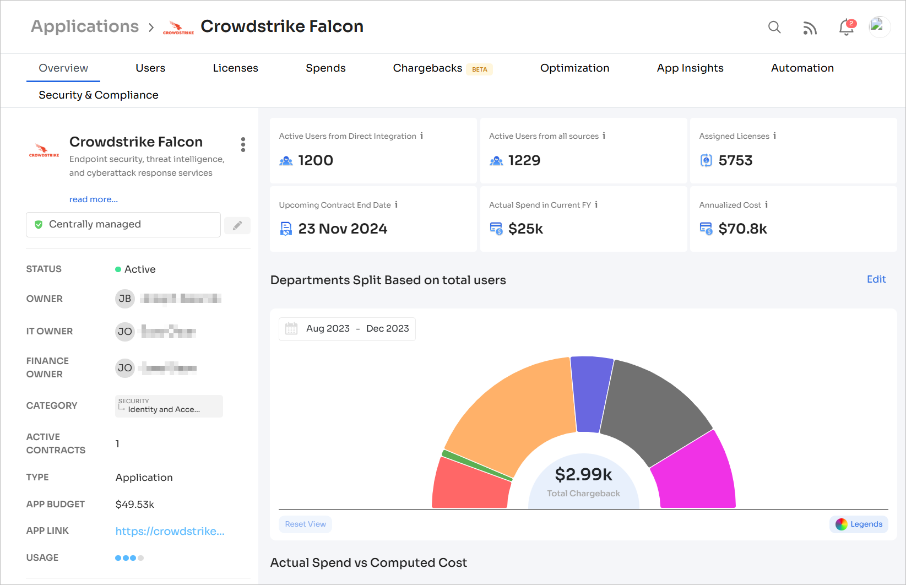Screen dimensions: 906x585
Task: Click the users icon next to 1229
Action: [496, 161]
